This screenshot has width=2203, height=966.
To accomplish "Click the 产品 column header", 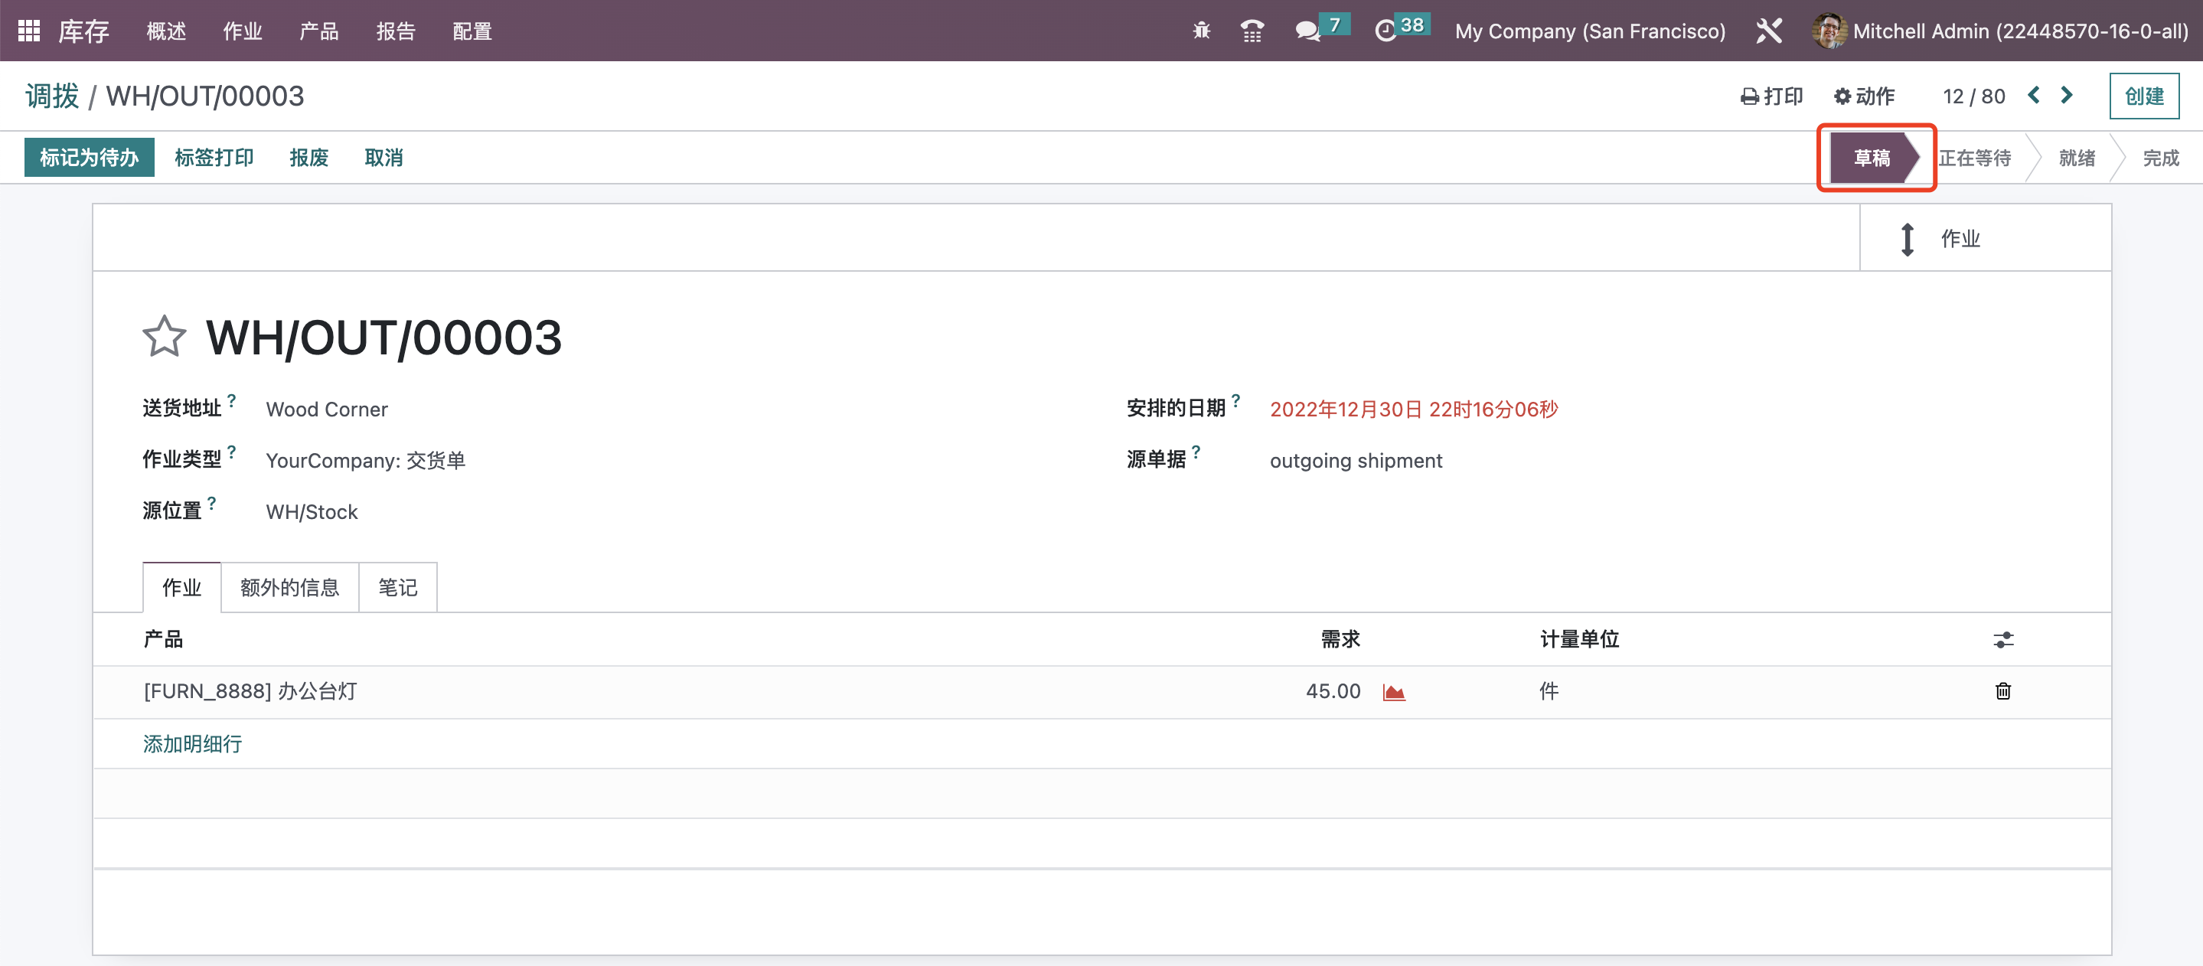I will (x=162, y=638).
